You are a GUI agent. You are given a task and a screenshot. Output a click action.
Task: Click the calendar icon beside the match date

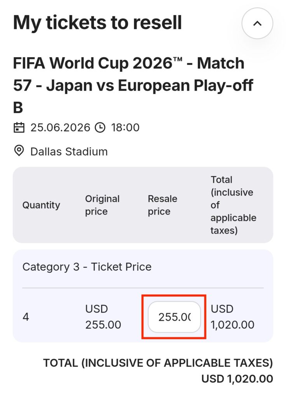[19, 127]
